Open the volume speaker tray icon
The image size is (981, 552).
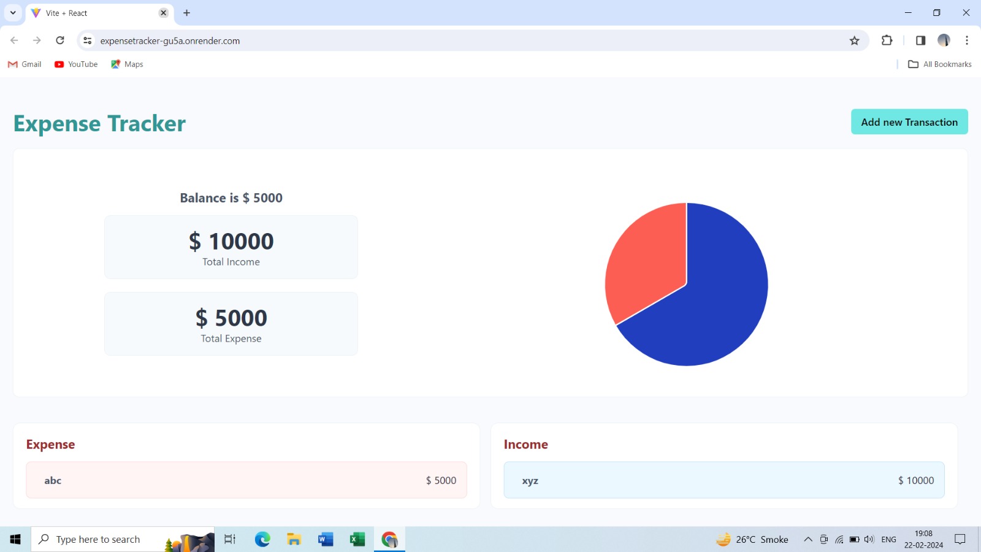[869, 539]
